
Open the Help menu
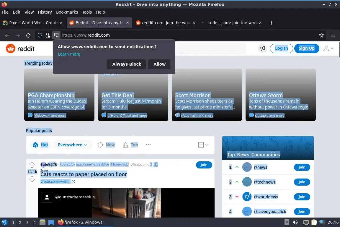[100, 12]
